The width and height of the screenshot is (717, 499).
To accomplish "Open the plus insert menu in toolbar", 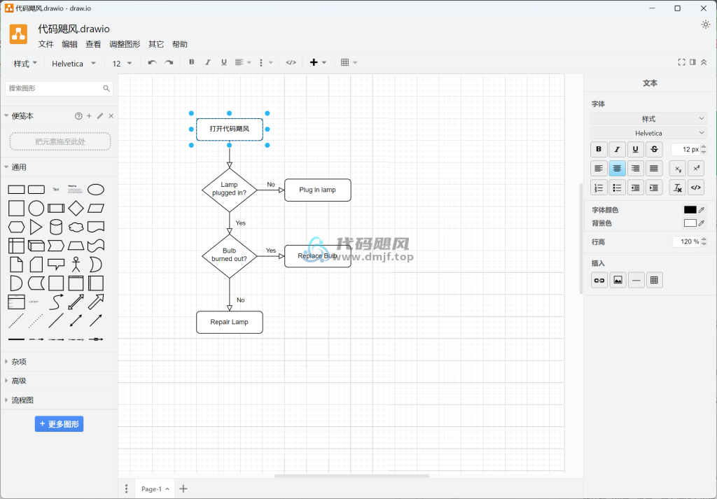I will click(x=318, y=62).
